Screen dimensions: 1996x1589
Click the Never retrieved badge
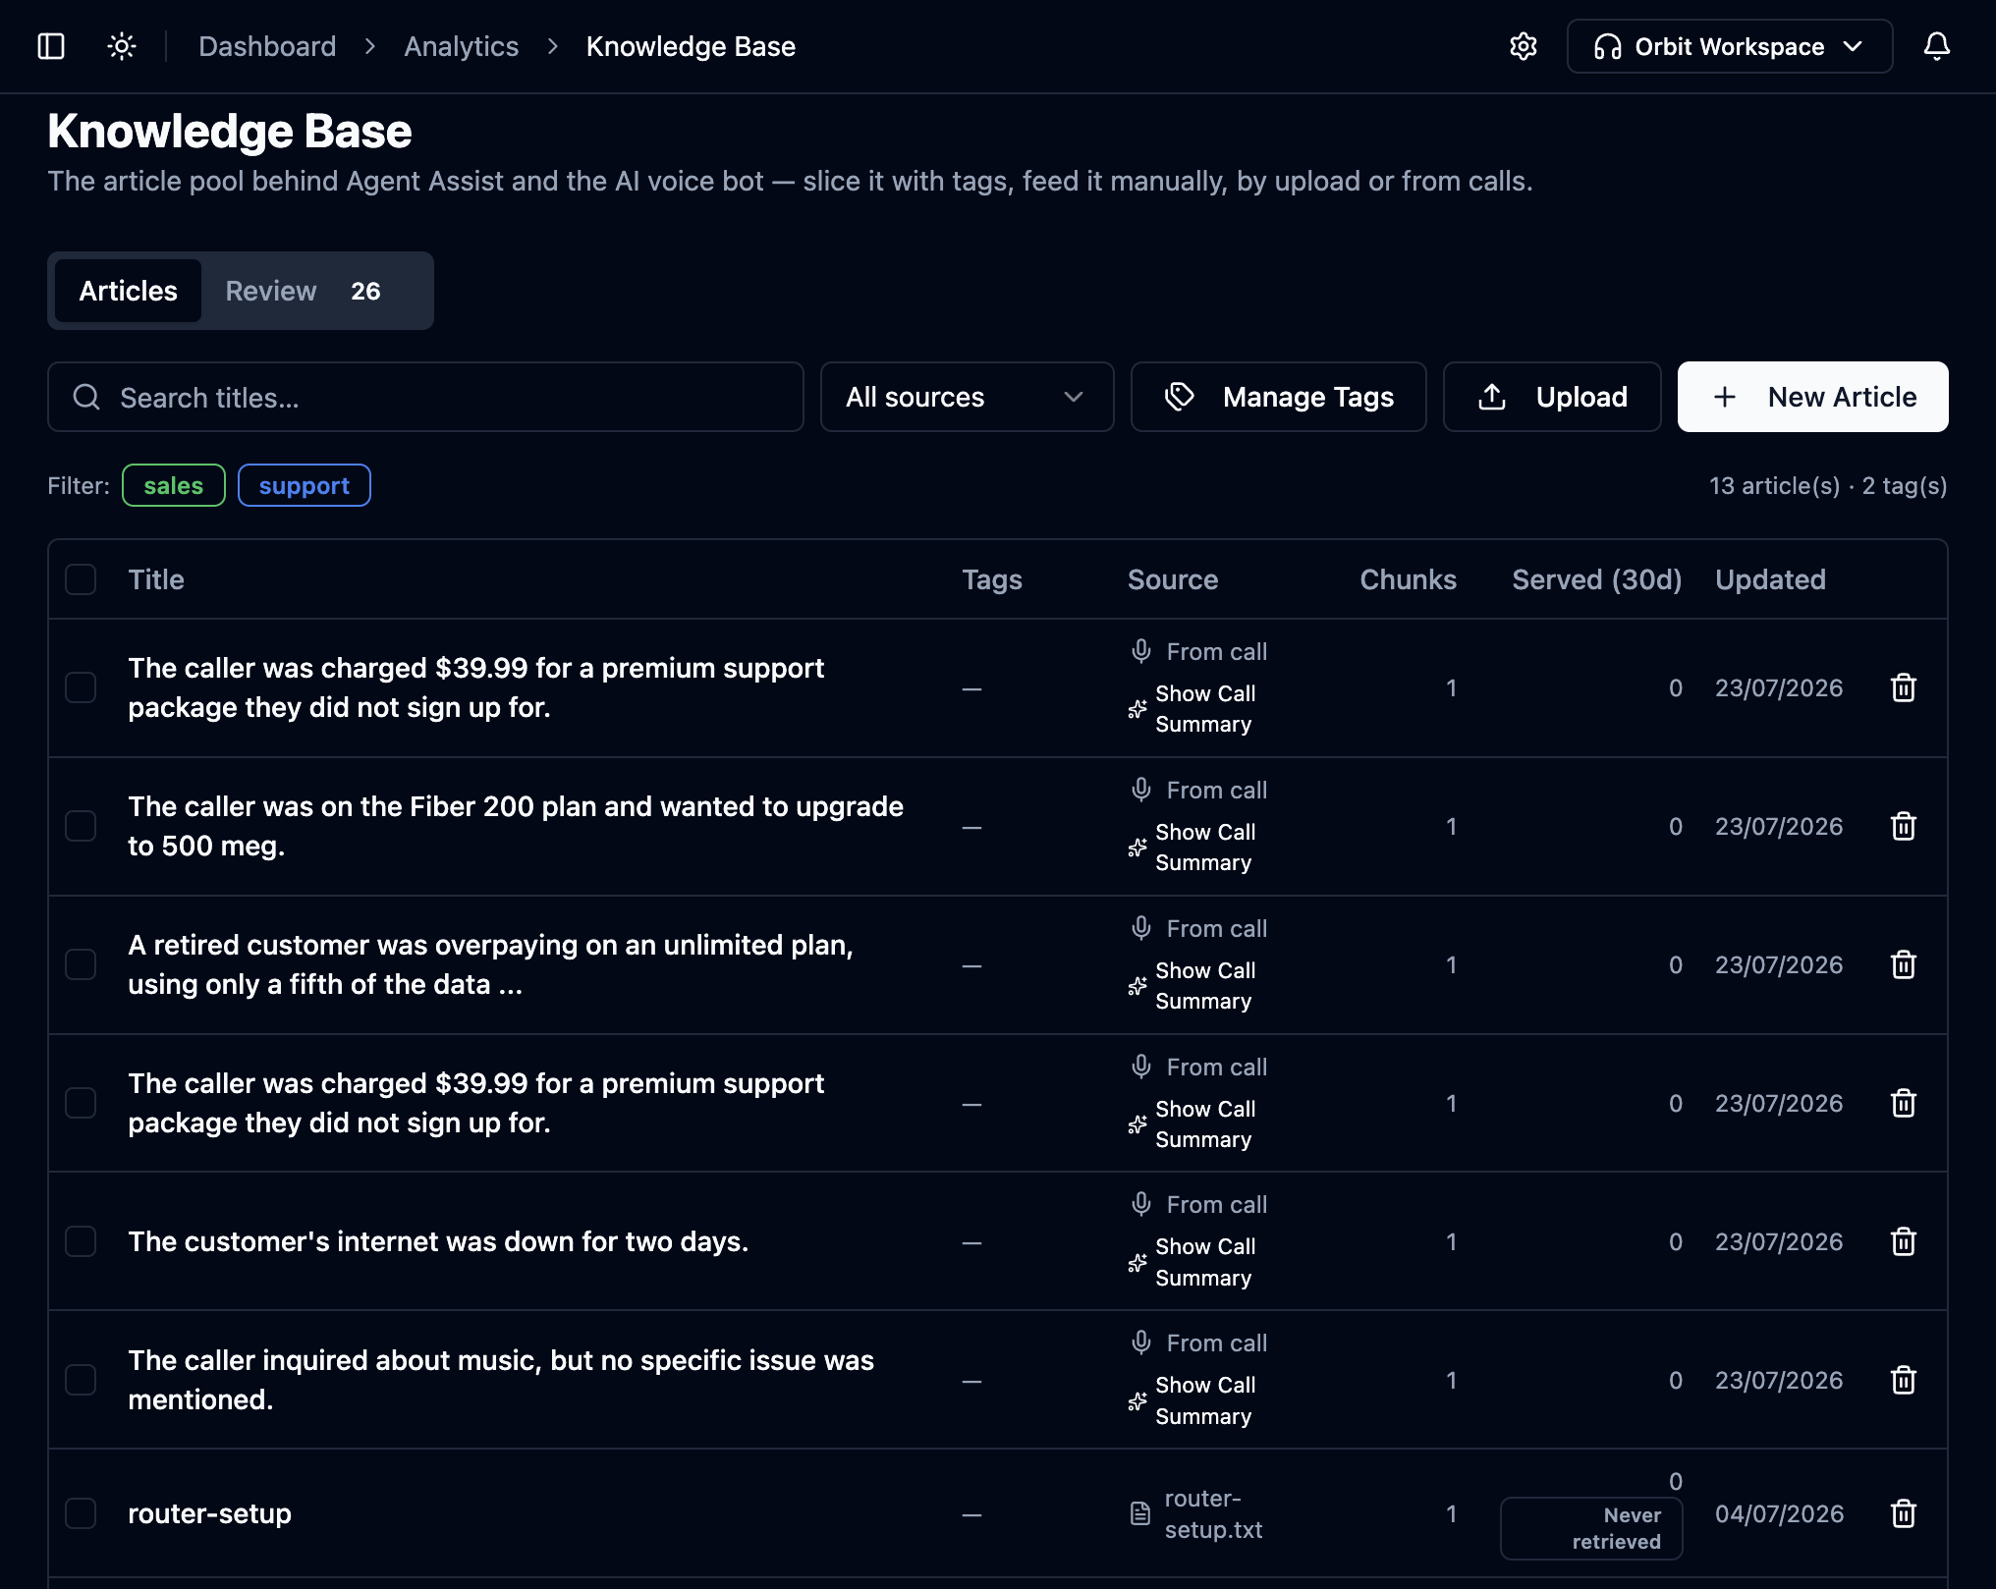1591,1528
